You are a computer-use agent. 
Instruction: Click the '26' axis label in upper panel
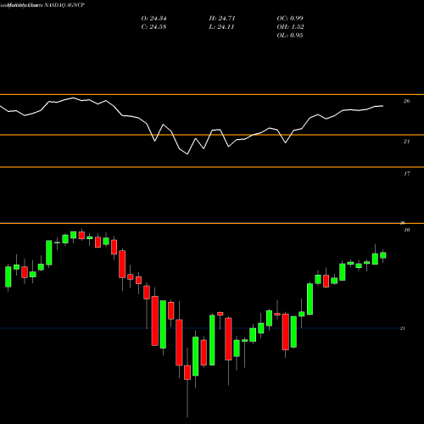pos(406,101)
